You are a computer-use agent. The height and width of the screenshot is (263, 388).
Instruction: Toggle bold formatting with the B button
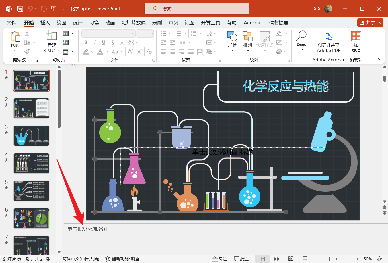(85, 42)
